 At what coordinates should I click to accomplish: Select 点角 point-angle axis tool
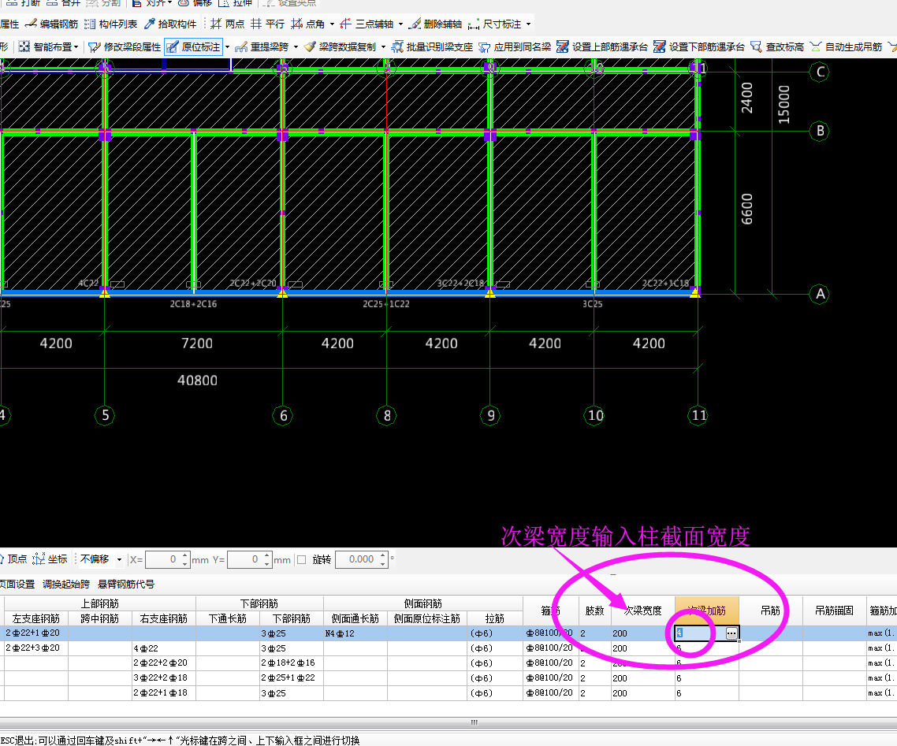pyautogui.click(x=307, y=24)
